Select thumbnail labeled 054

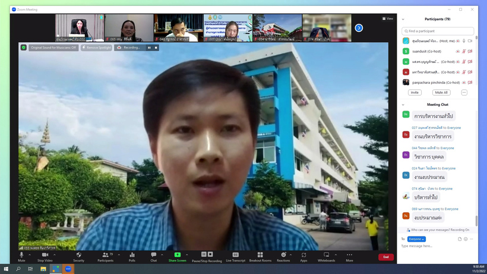pos(277,28)
